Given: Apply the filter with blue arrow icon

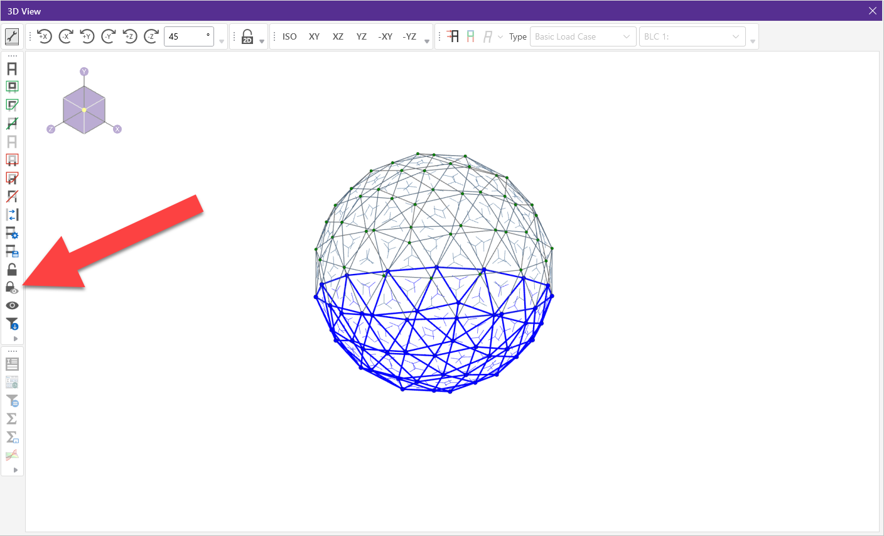Looking at the screenshot, I should tap(12, 324).
